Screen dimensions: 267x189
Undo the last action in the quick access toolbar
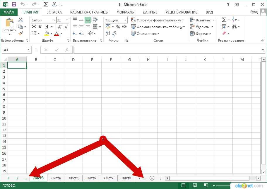(x=23, y=4)
